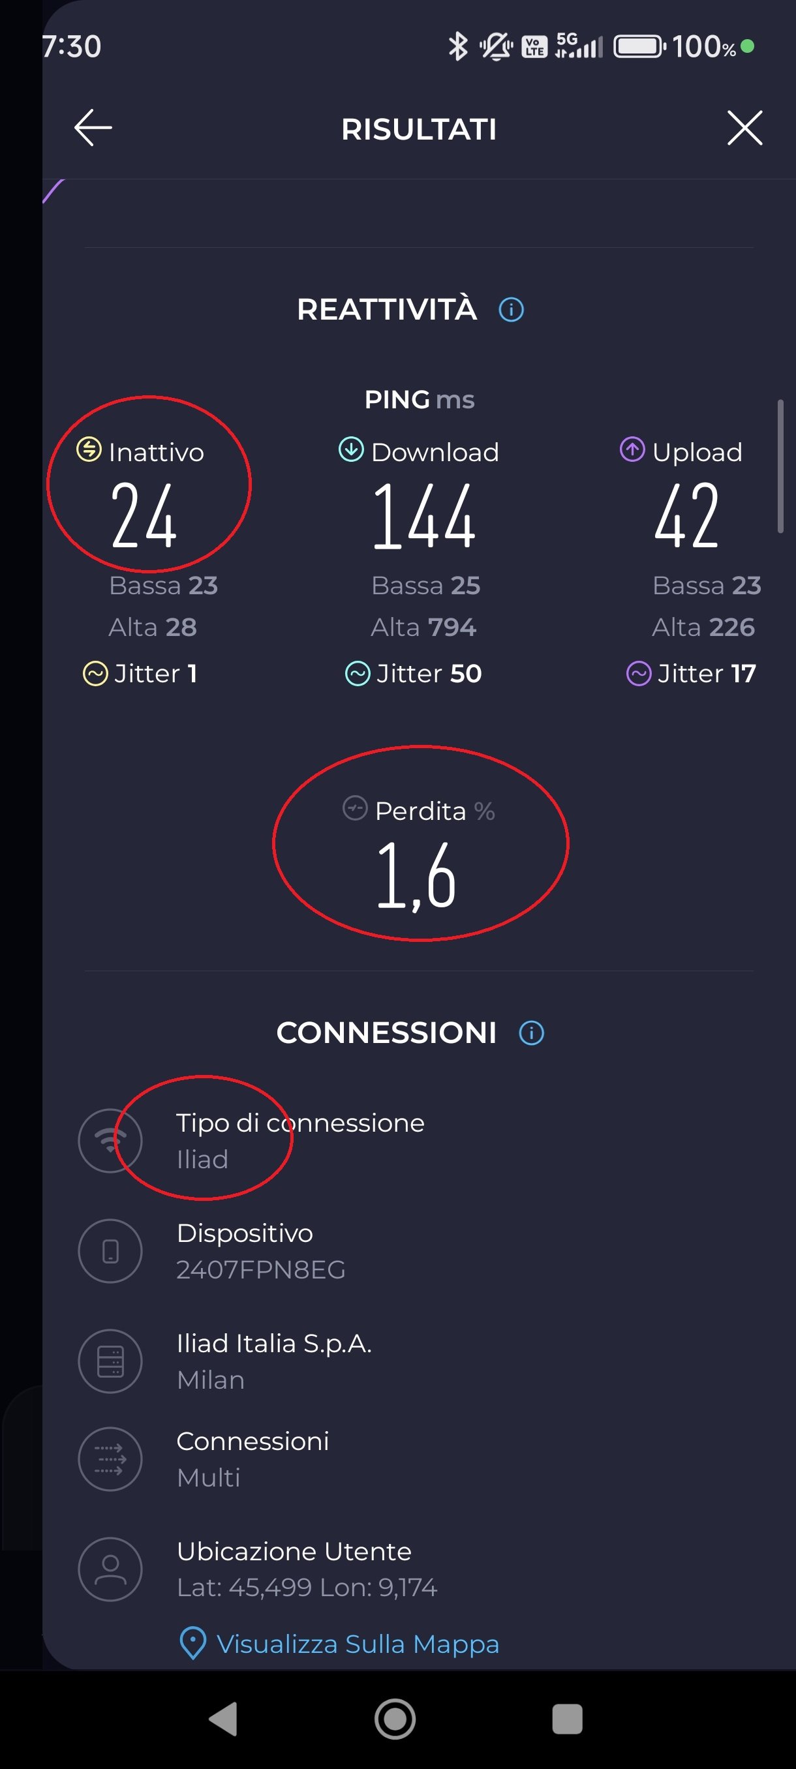796x1769 pixels.
Task: Tap the map pin location icon
Action: click(192, 1644)
